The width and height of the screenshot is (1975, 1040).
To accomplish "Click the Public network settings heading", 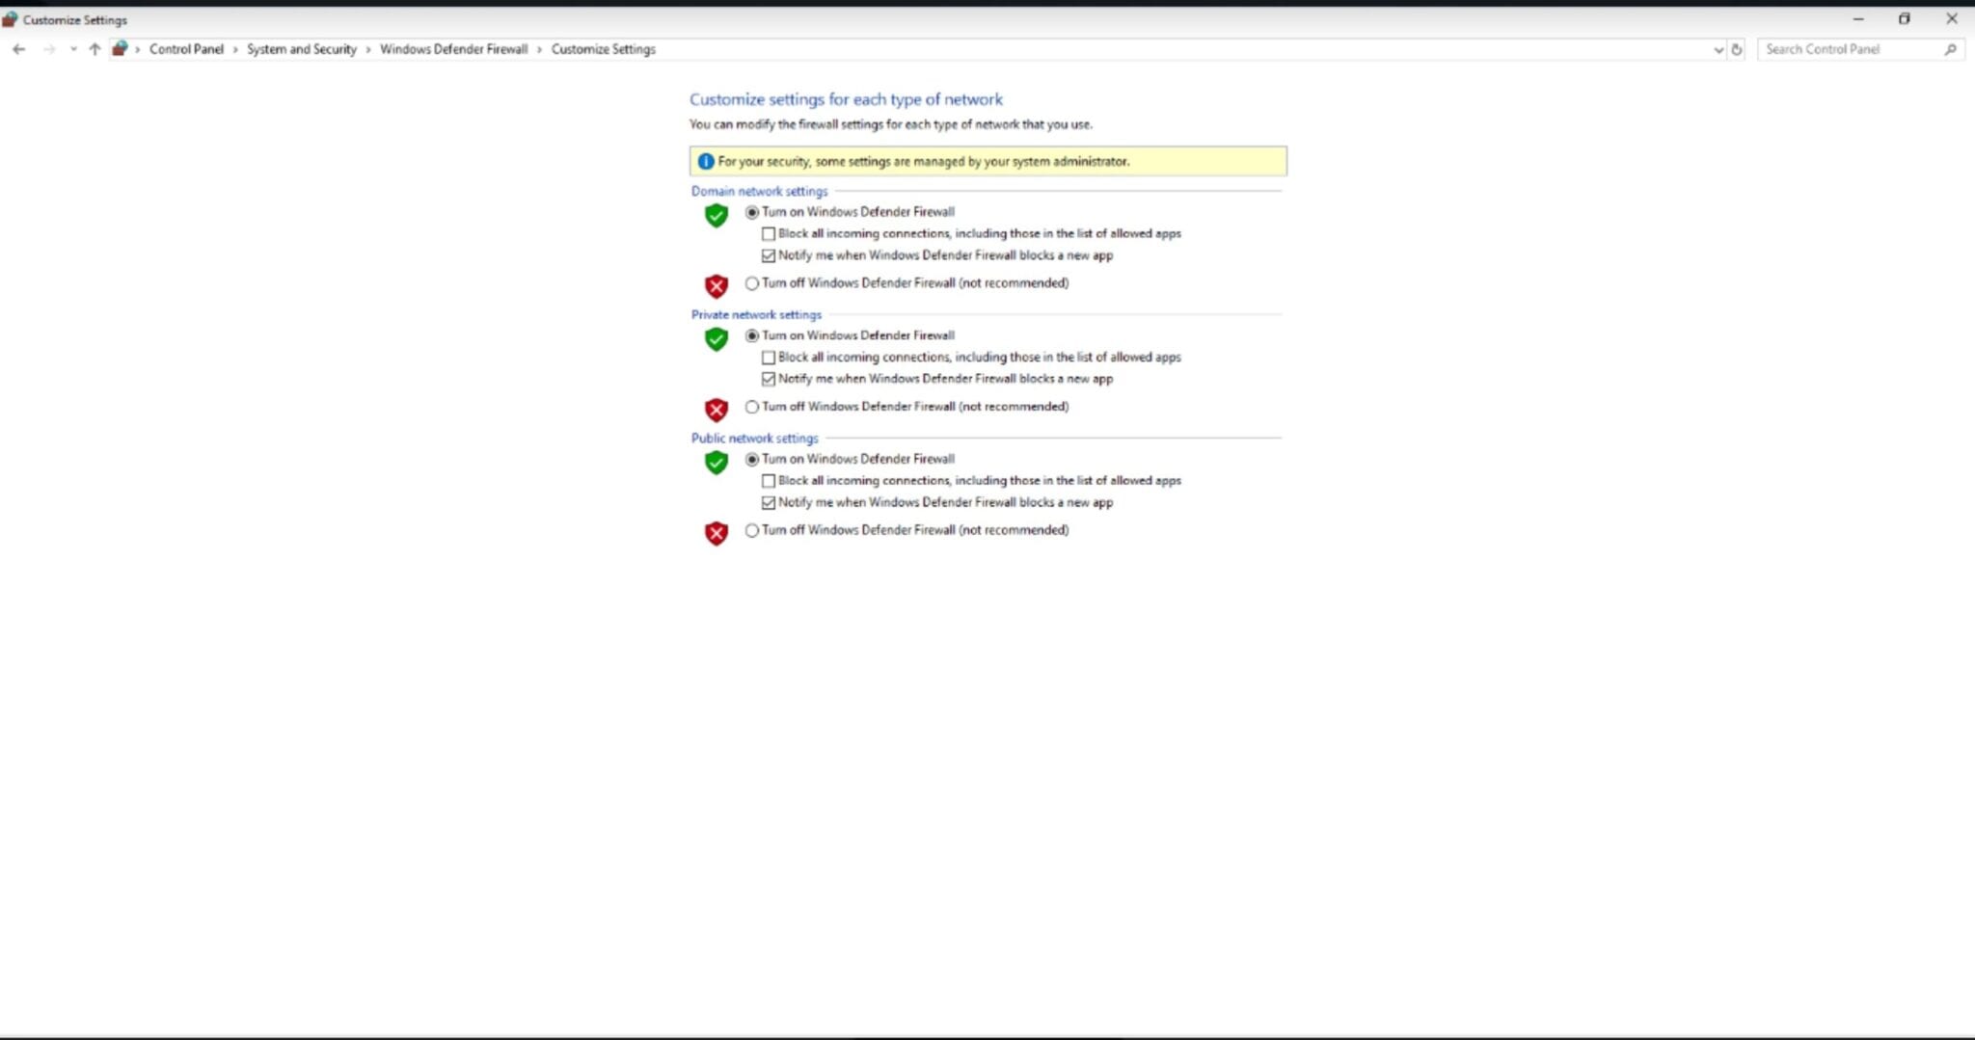I will pos(754,438).
